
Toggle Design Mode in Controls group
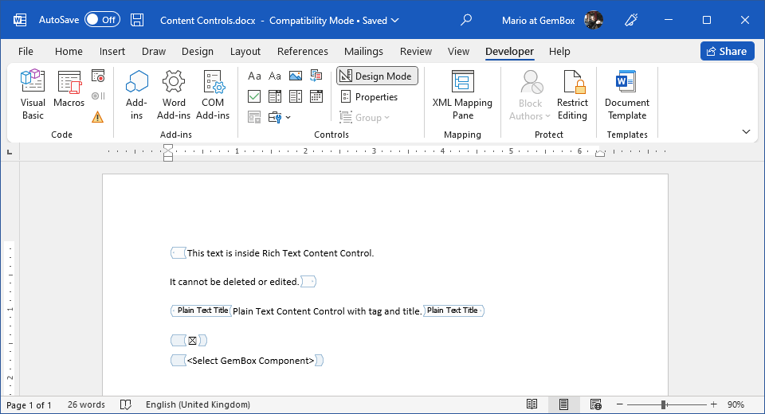coord(377,76)
